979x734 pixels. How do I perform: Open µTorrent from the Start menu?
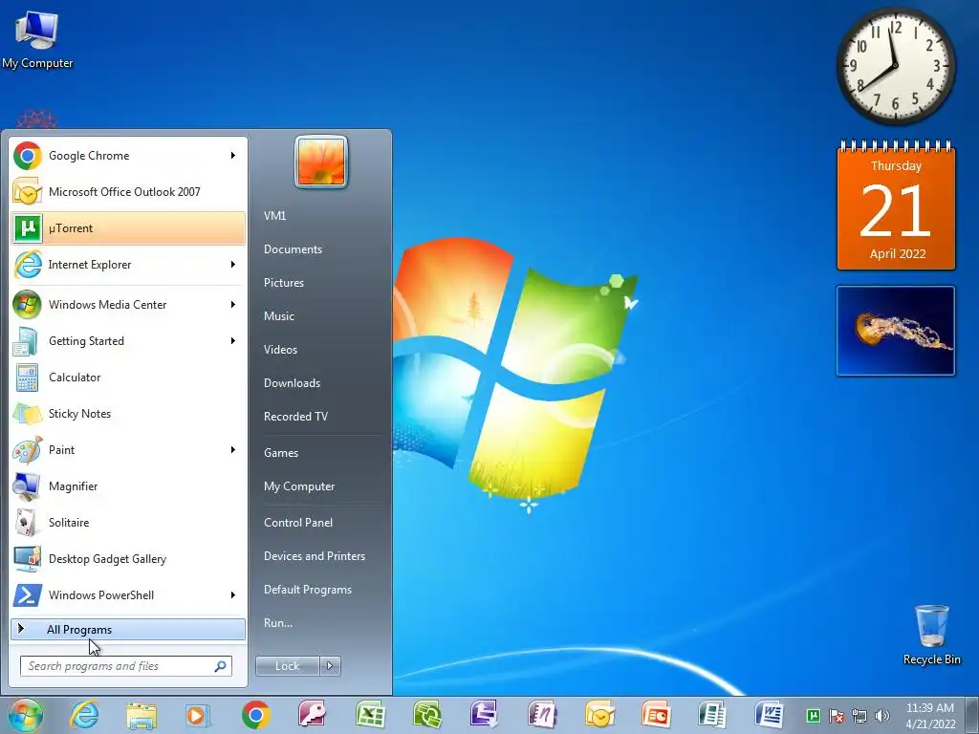coord(128,227)
